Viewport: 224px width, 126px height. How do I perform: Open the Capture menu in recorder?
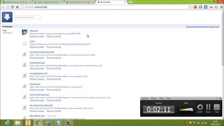pyautogui.click(x=145, y=98)
